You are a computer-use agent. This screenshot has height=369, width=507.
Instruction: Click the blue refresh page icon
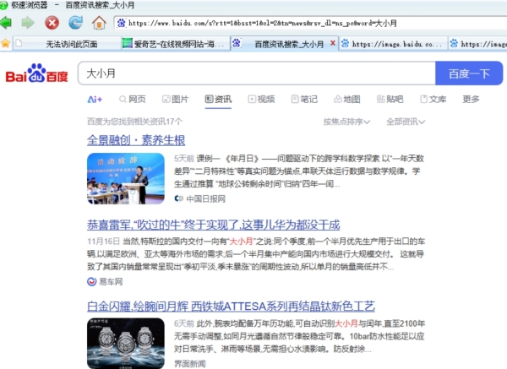(x=76, y=23)
